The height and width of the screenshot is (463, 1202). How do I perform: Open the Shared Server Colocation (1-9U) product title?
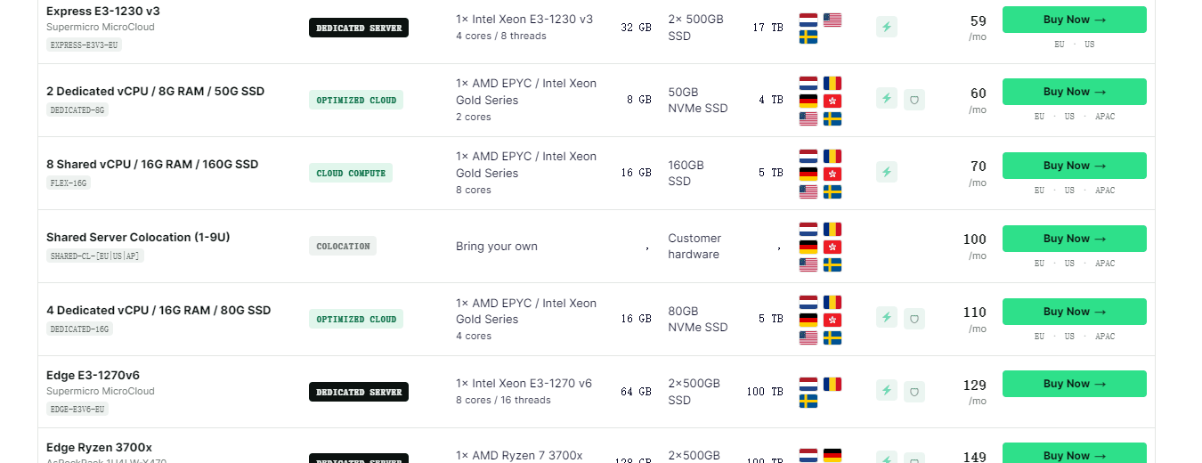coord(138,238)
